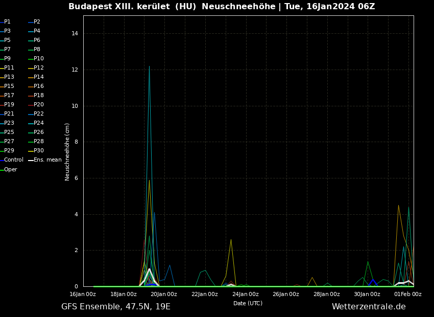
Task: Click the "GFS Ensemble, 47.5N, 19E" caption
Action: (116, 307)
